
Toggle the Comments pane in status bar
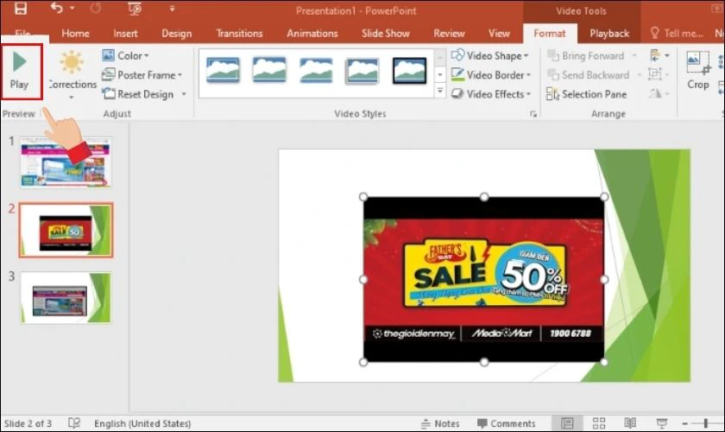[506, 423]
